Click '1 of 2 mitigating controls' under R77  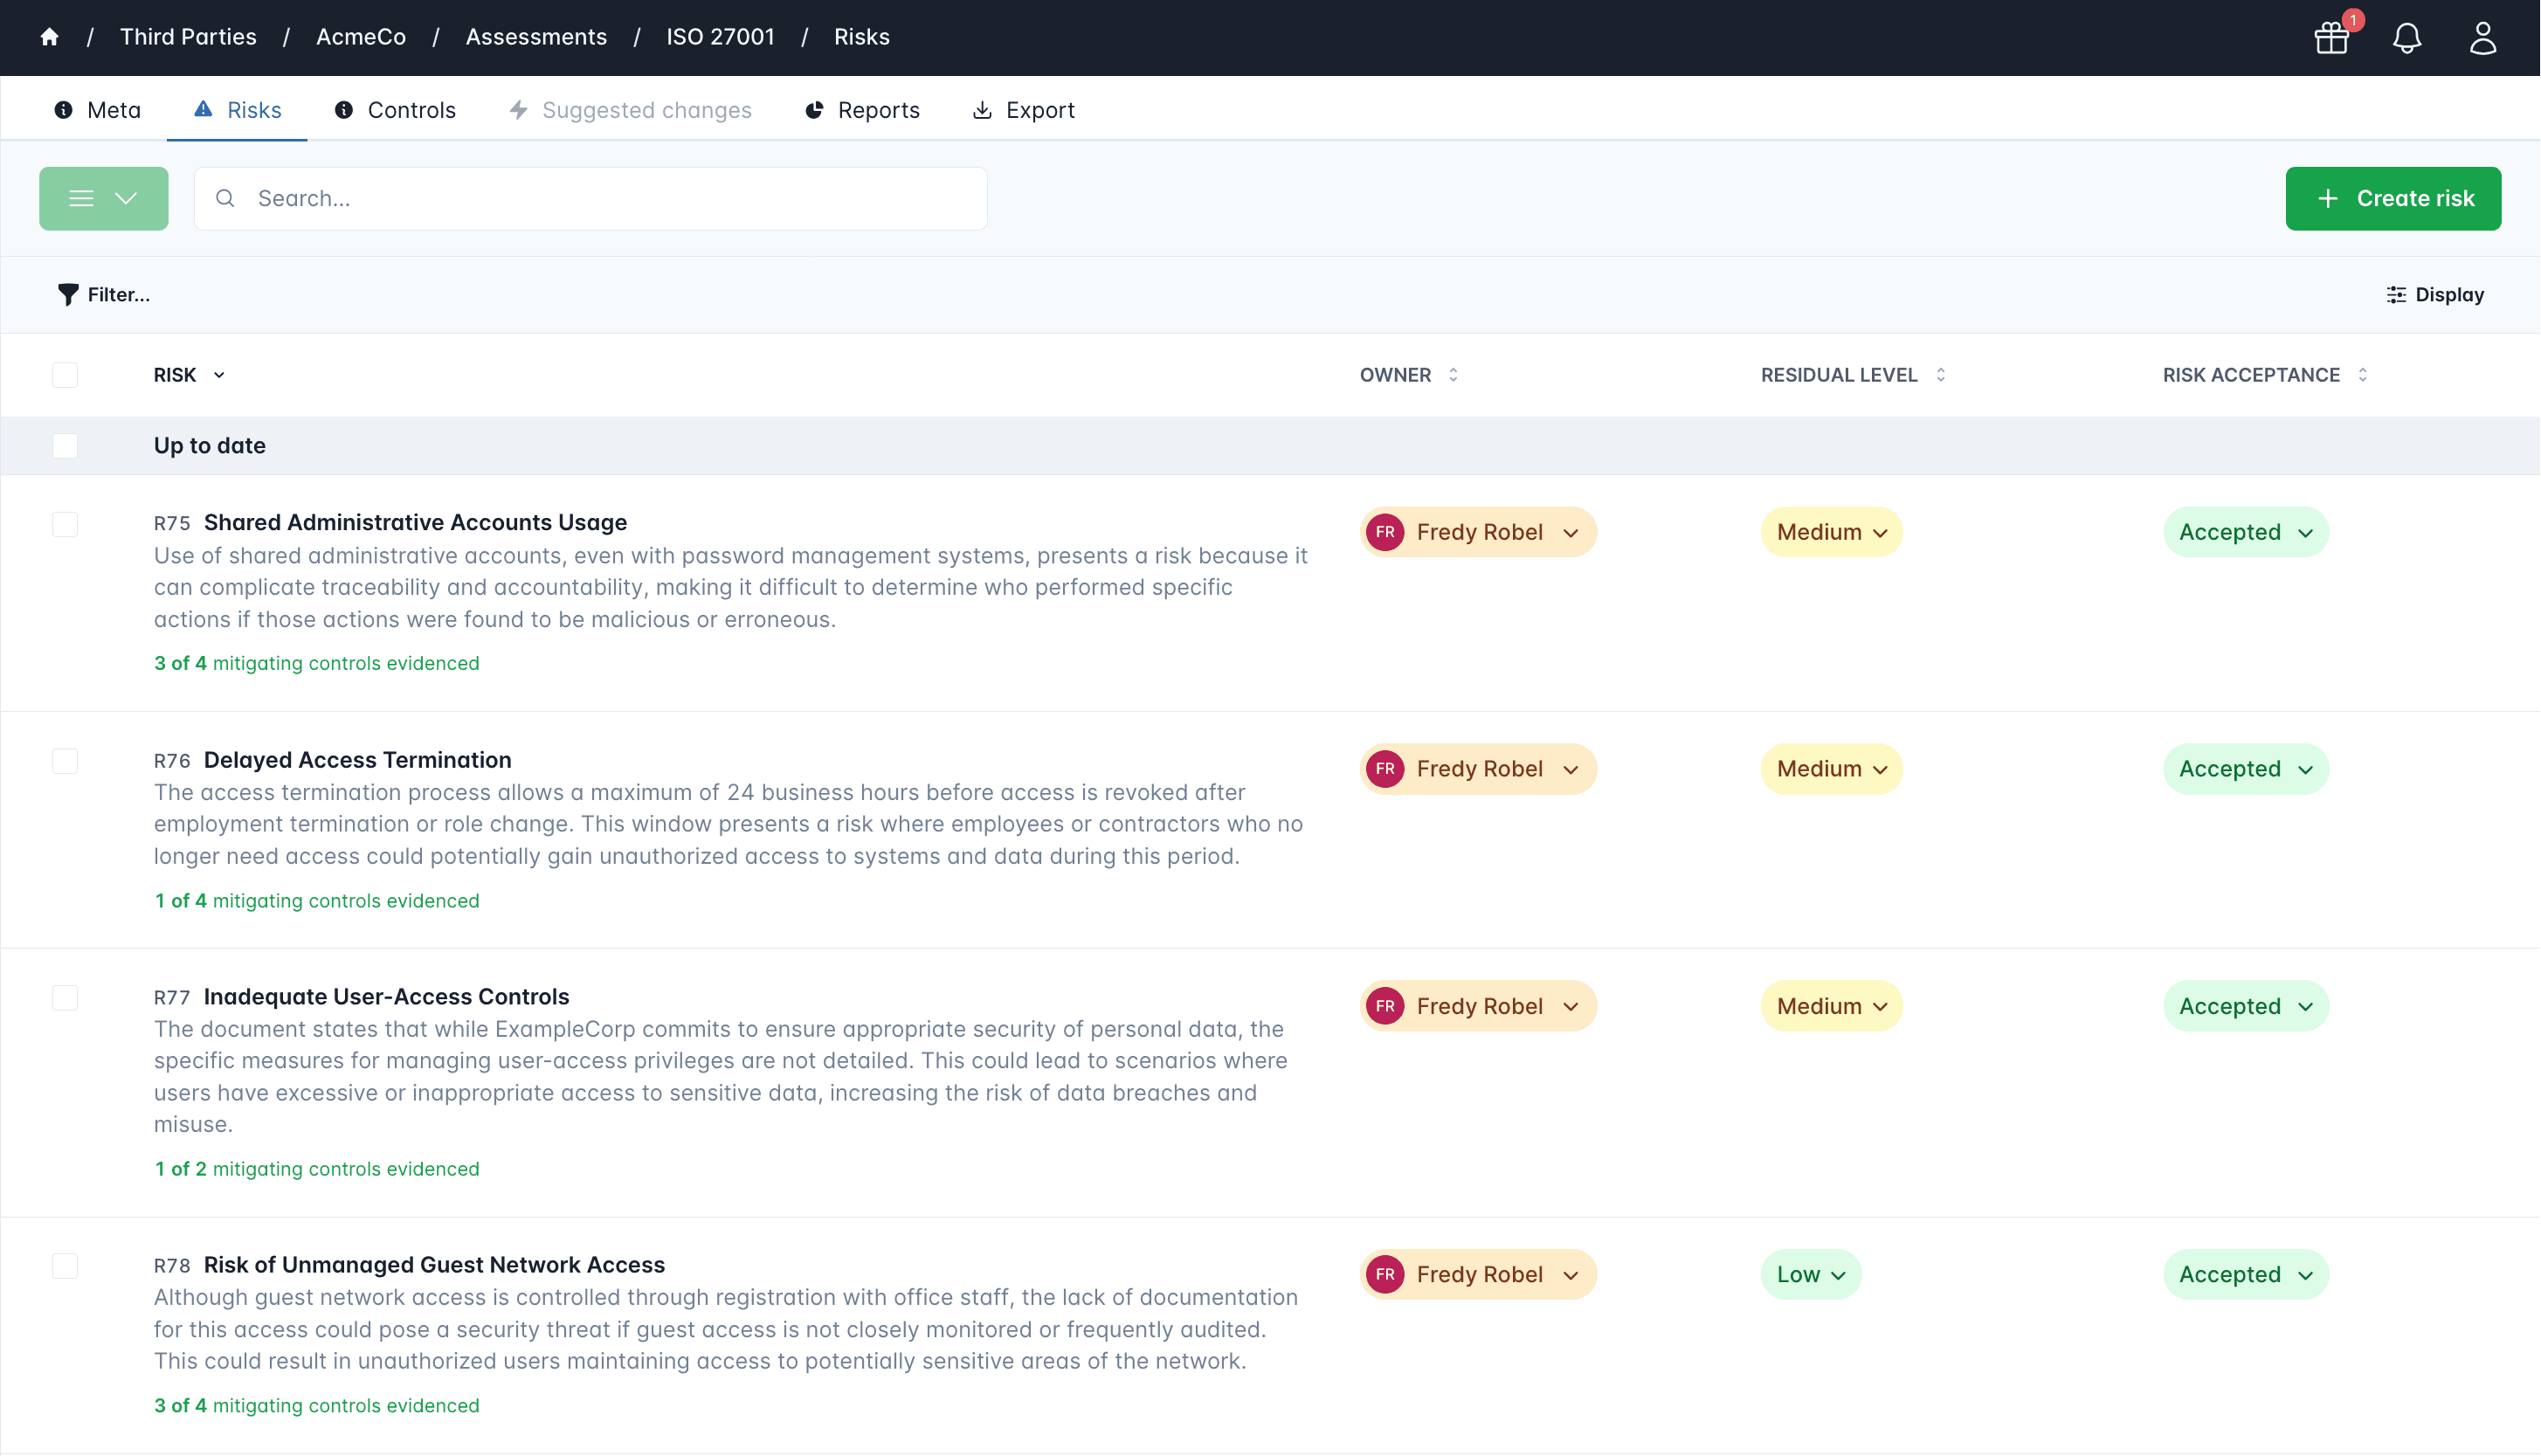316,1169
